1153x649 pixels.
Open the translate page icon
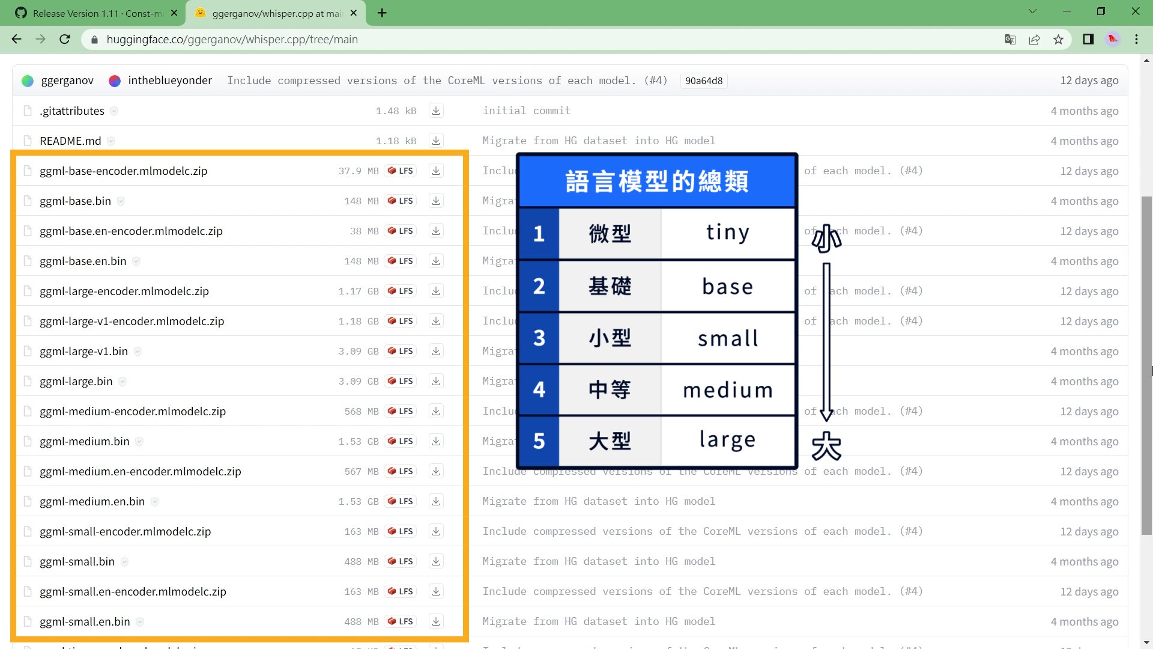coord(1010,39)
